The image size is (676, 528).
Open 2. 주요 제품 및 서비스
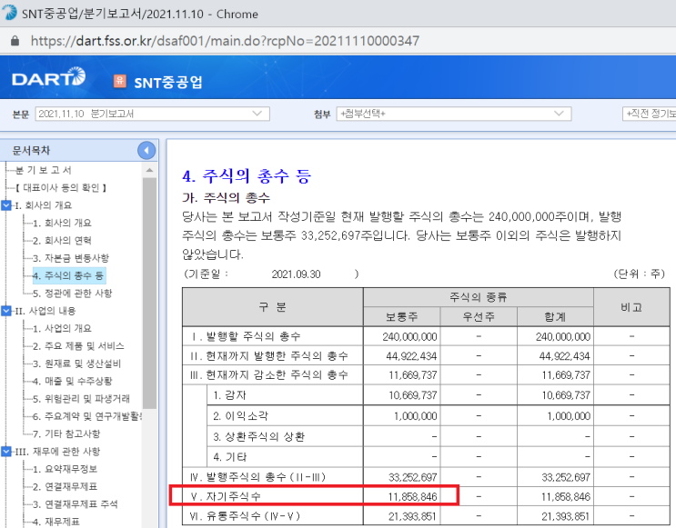pyautogui.click(x=78, y=346)
